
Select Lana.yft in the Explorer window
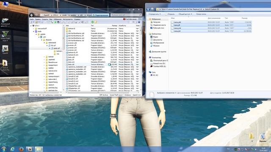(x=211, y=25)
